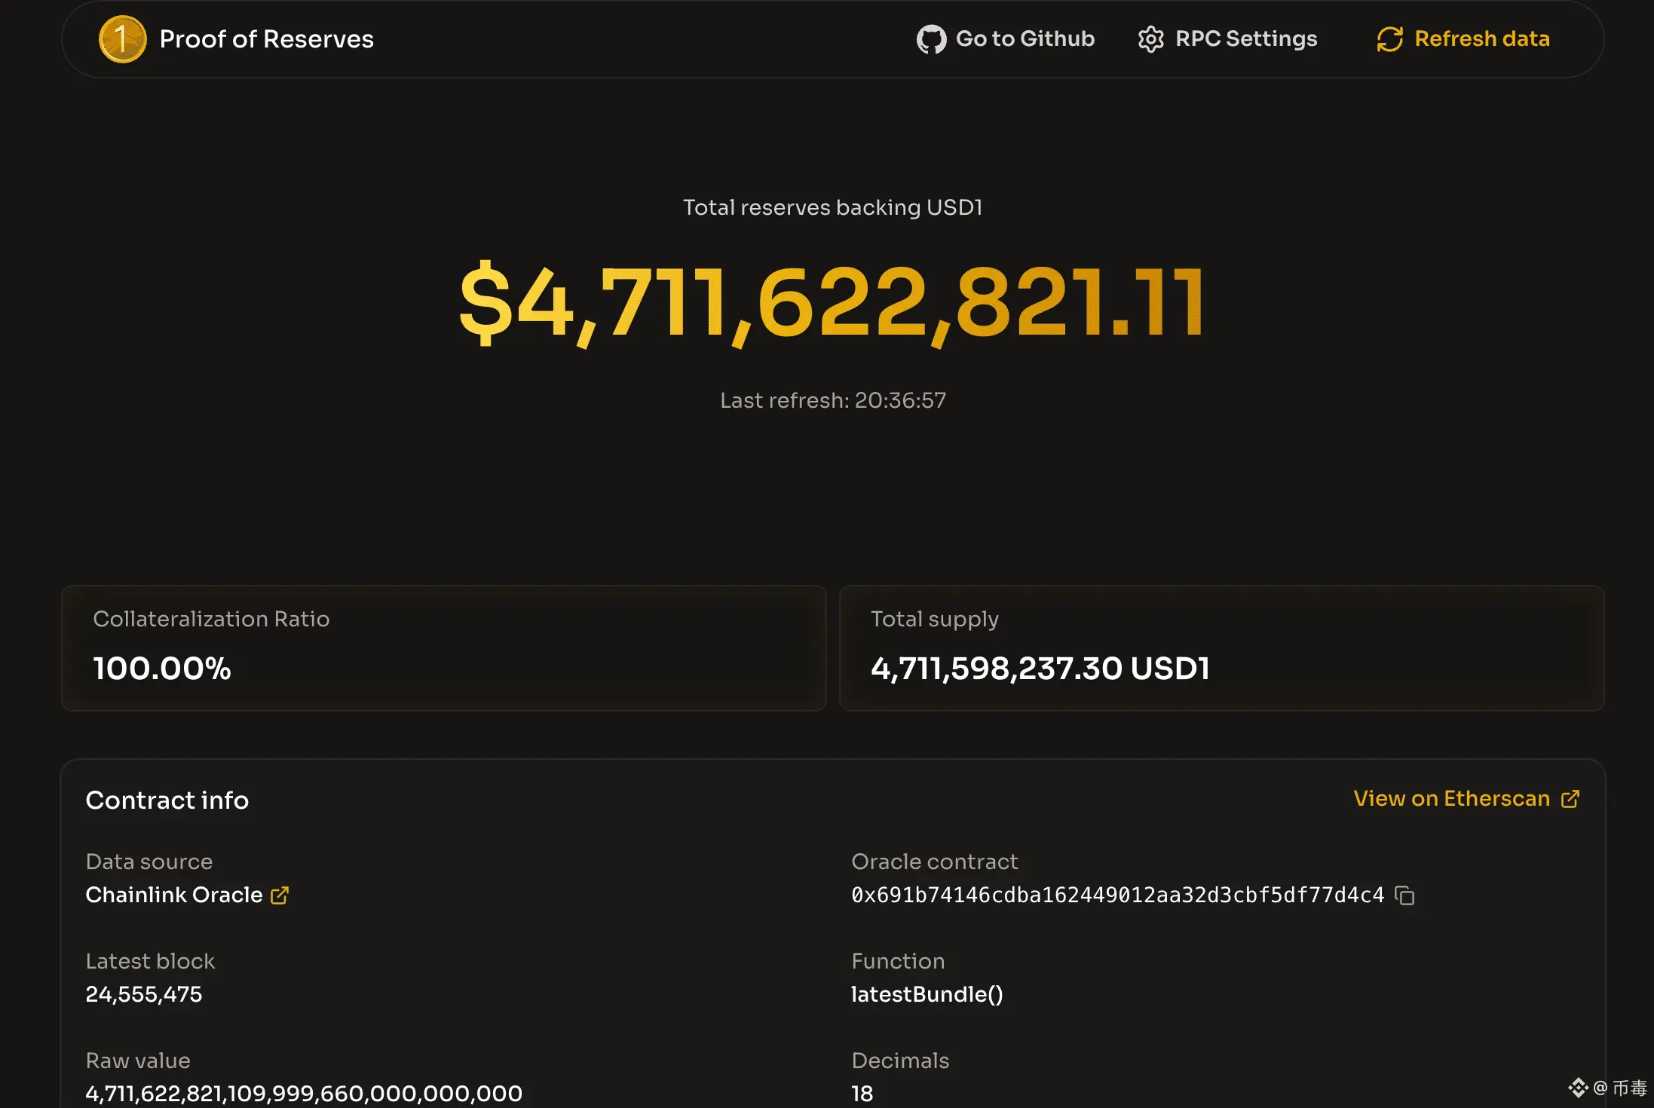This screenshot has height=1108, width=1654.
Task: Click the oracle contract hex address
Action: 1117,895
